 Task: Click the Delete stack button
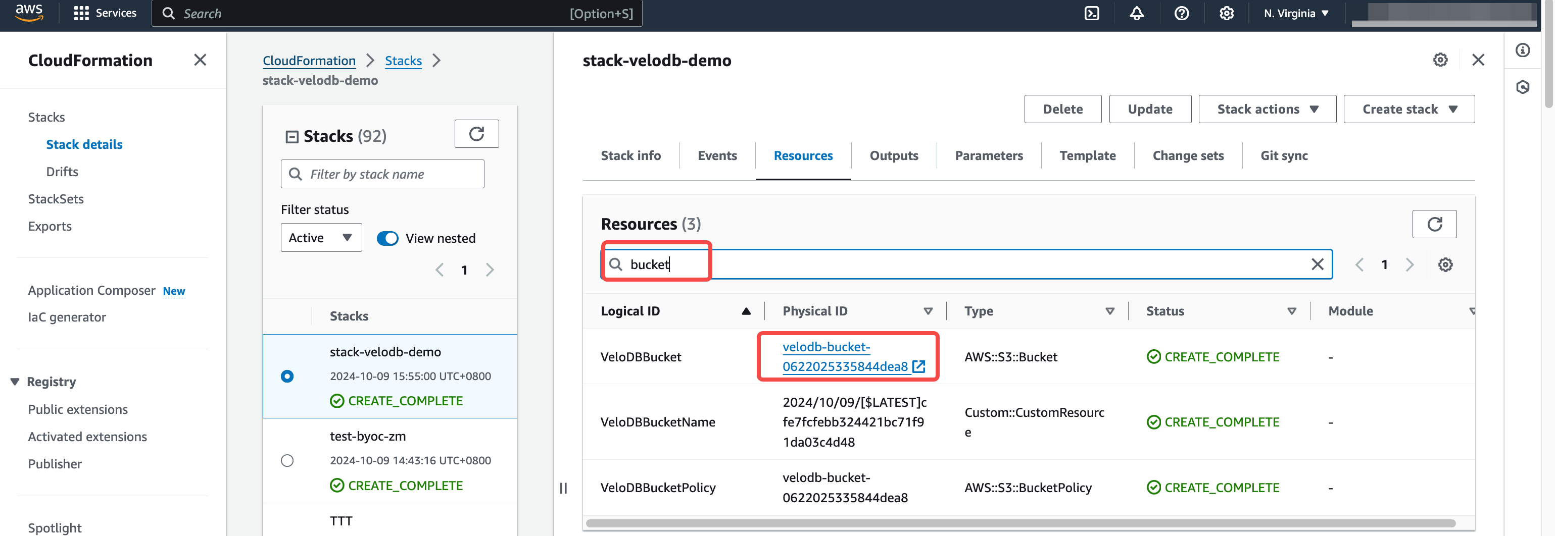tap(1062, 109)
